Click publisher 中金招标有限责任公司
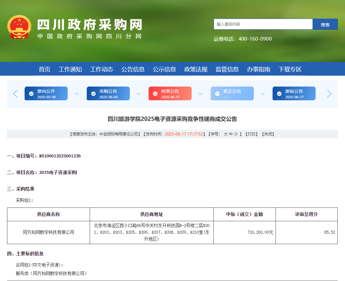The width and height of the screenshot is (345, 281). [x=118, y=134]
